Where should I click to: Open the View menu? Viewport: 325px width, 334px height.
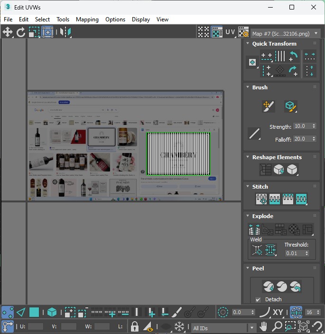pyautogui.click(x=162, y=19)
